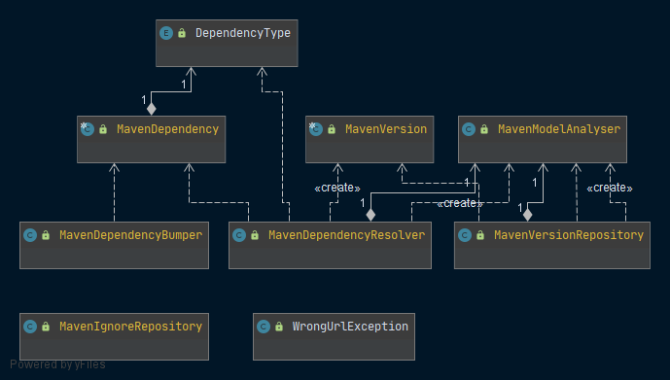Click the class icon on MavenDependencyResolver node
This screenshot has height=380, width=670.
[239, 235]
